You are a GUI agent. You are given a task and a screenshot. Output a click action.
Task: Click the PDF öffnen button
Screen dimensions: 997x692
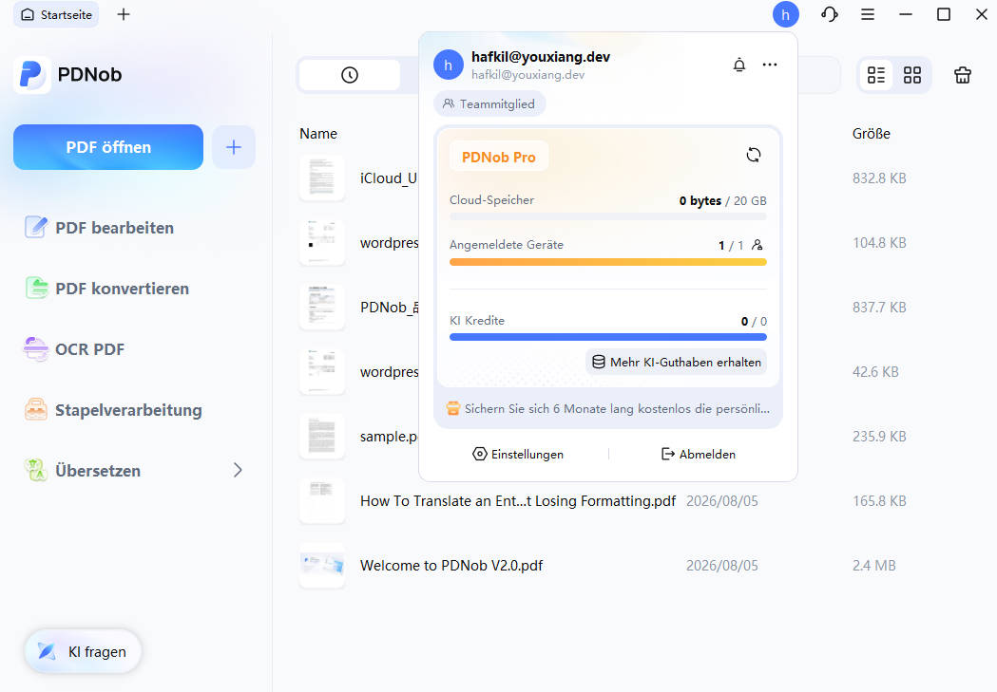[108, 147]
